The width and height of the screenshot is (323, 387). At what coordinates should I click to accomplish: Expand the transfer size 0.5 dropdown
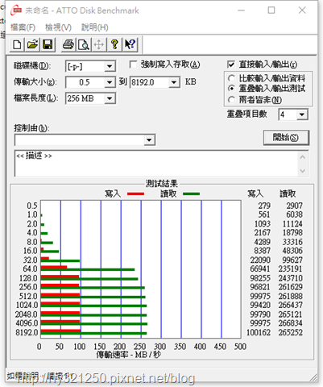[110, 82]
